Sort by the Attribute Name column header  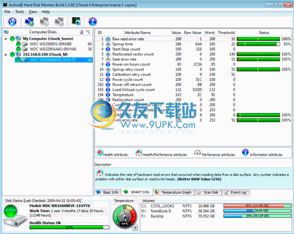pyautogui.click(x=137, y=33)
